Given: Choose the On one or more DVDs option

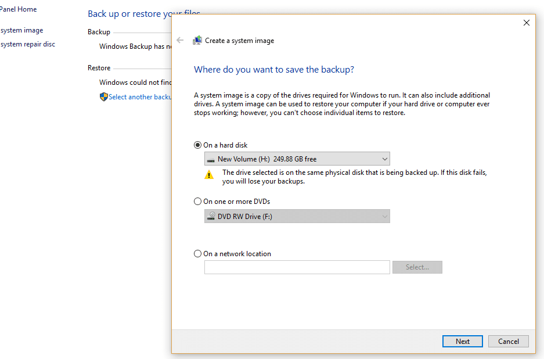Looking at the screenshot, I should click(197, 202).
